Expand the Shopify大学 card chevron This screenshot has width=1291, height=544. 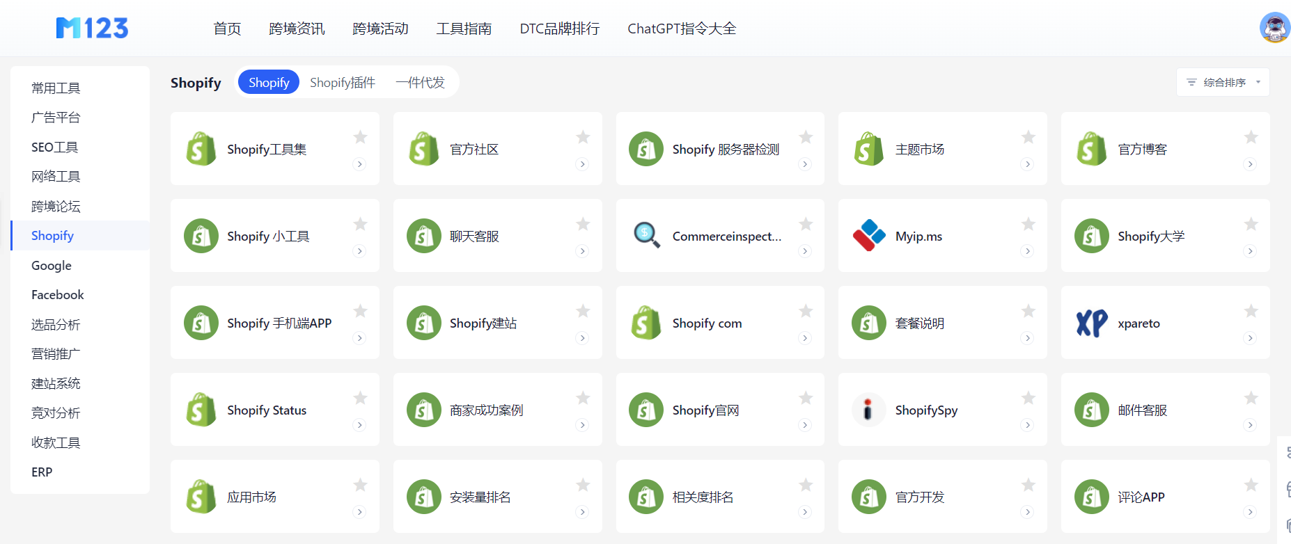1250,251
